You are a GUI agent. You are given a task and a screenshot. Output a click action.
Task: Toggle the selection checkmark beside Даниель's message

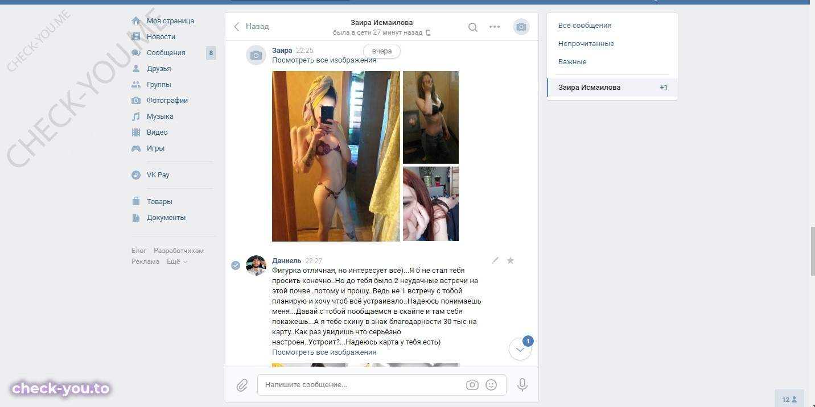[x=236, y=265]
